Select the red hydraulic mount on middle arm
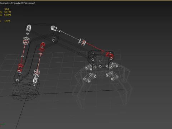This screenshot has width=172, height=129. (42, 46)
